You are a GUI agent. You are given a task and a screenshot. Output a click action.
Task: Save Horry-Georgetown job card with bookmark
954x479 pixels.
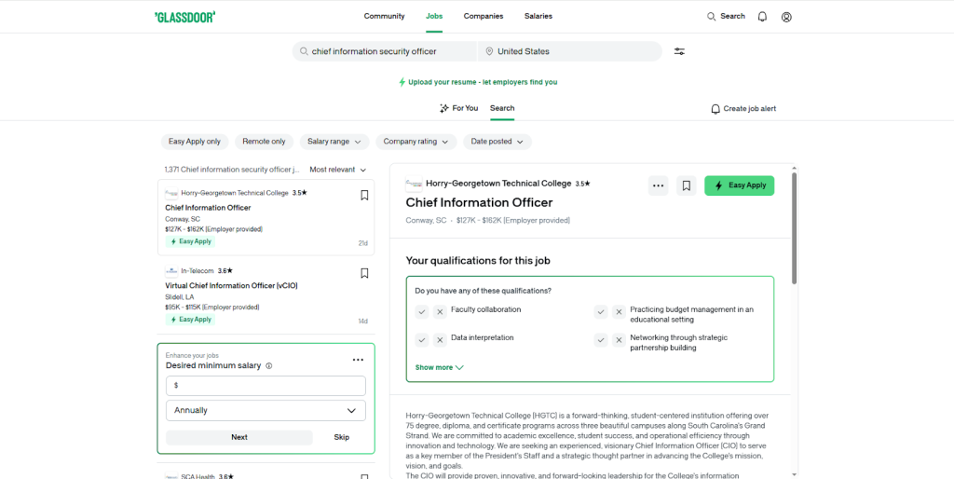[x=364, y=196]
